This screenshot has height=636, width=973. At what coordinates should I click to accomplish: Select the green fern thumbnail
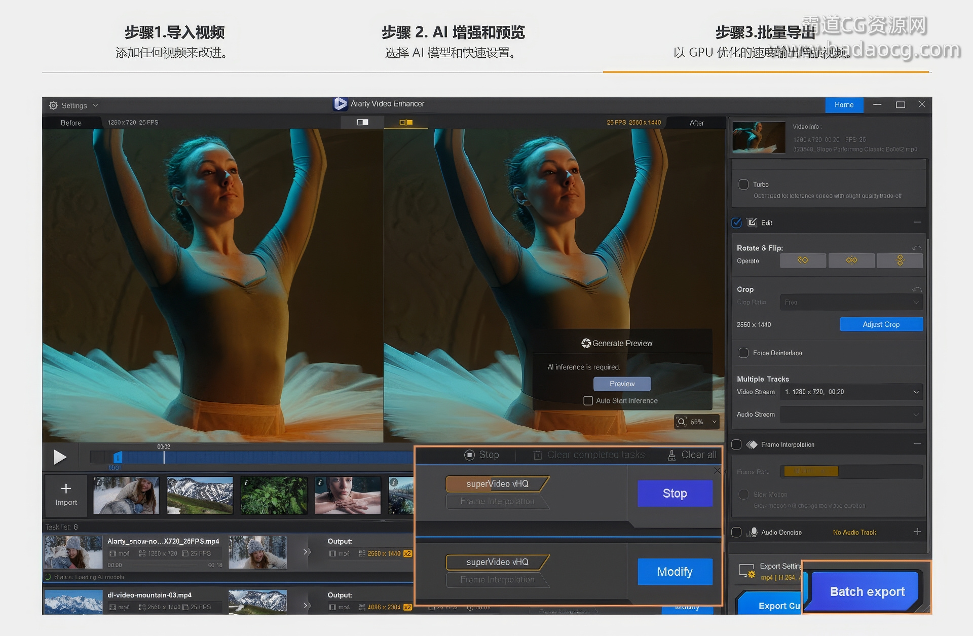tap(274, 495)
